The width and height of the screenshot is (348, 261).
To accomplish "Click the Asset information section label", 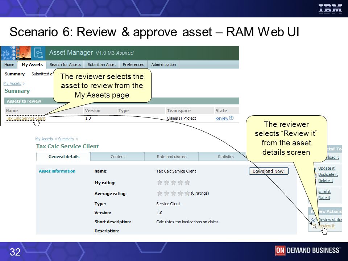I will (x=57, y=171).
